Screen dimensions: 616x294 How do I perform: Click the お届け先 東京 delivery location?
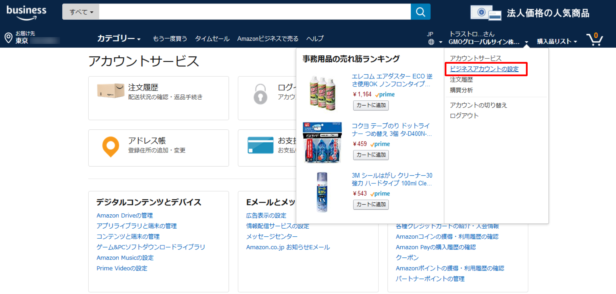(32, 38)
